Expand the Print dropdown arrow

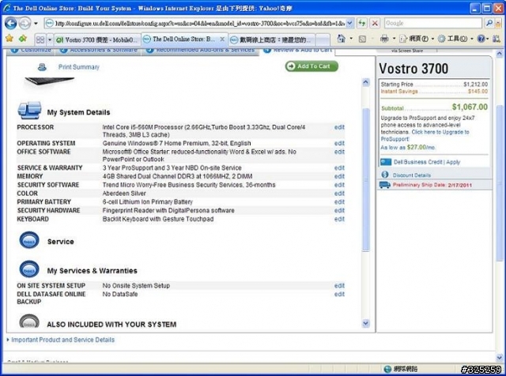[394, 39]
